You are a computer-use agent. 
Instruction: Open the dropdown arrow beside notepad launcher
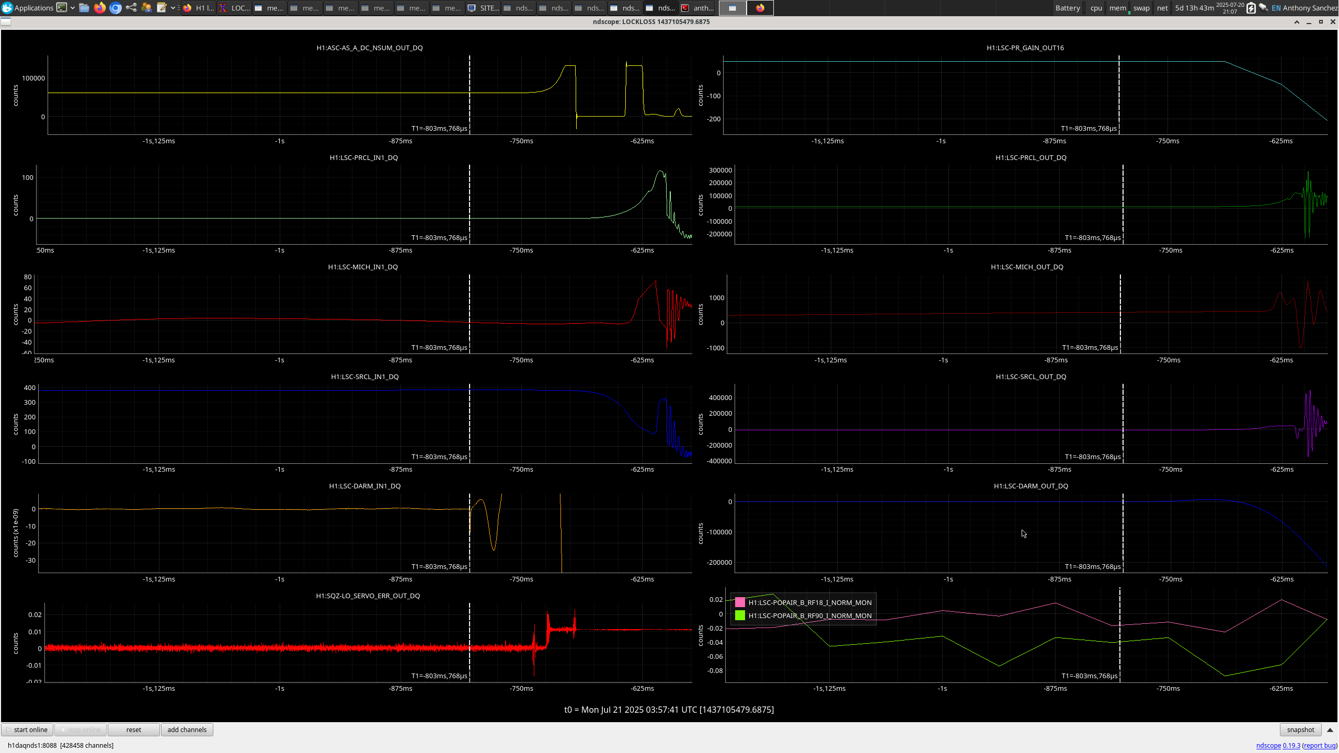(173, 8)
